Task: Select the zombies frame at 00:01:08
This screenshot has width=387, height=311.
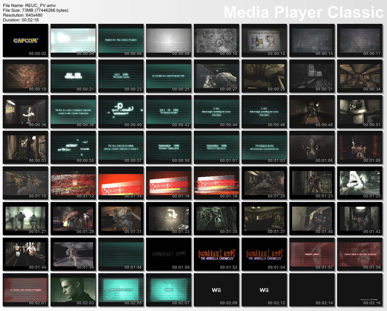Action: click(x=360, y=147)
